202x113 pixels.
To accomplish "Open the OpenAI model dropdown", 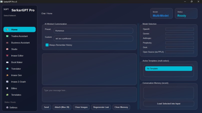I will coord(180,29).
